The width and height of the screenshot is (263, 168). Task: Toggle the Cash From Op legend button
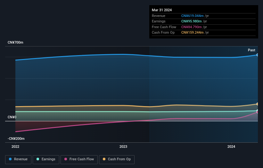click(117, 159)
